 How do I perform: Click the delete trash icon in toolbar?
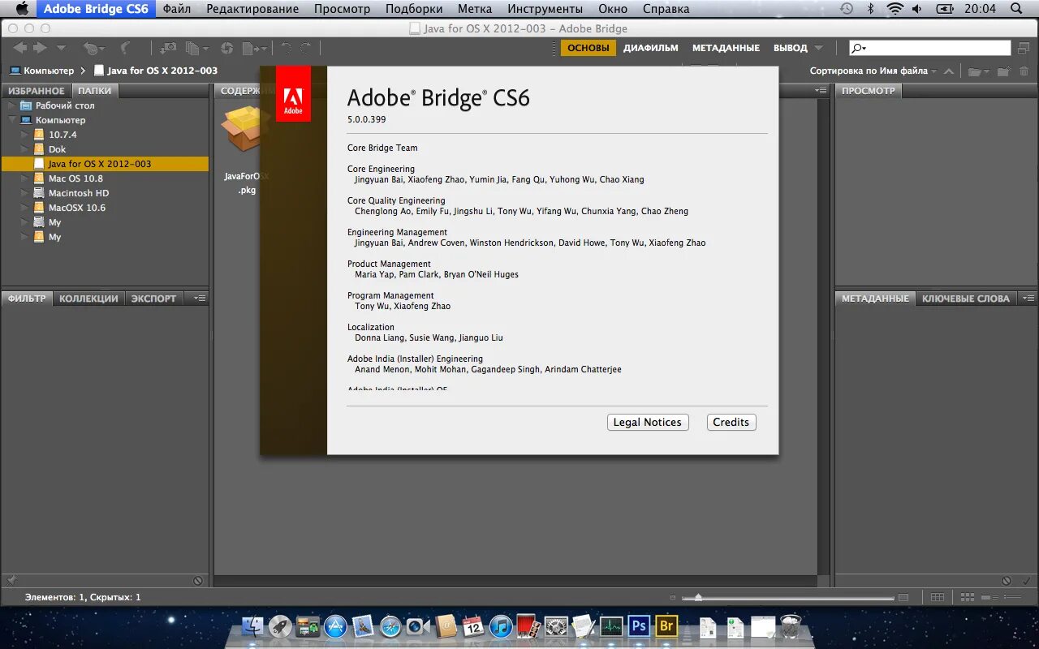pos(1024,71)
